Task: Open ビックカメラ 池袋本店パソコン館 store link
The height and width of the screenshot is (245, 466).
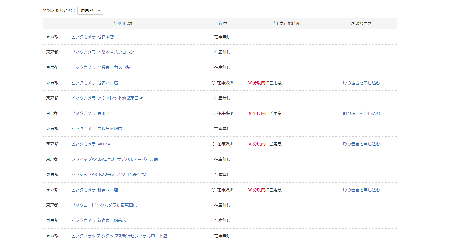Action: coord(103,52)
